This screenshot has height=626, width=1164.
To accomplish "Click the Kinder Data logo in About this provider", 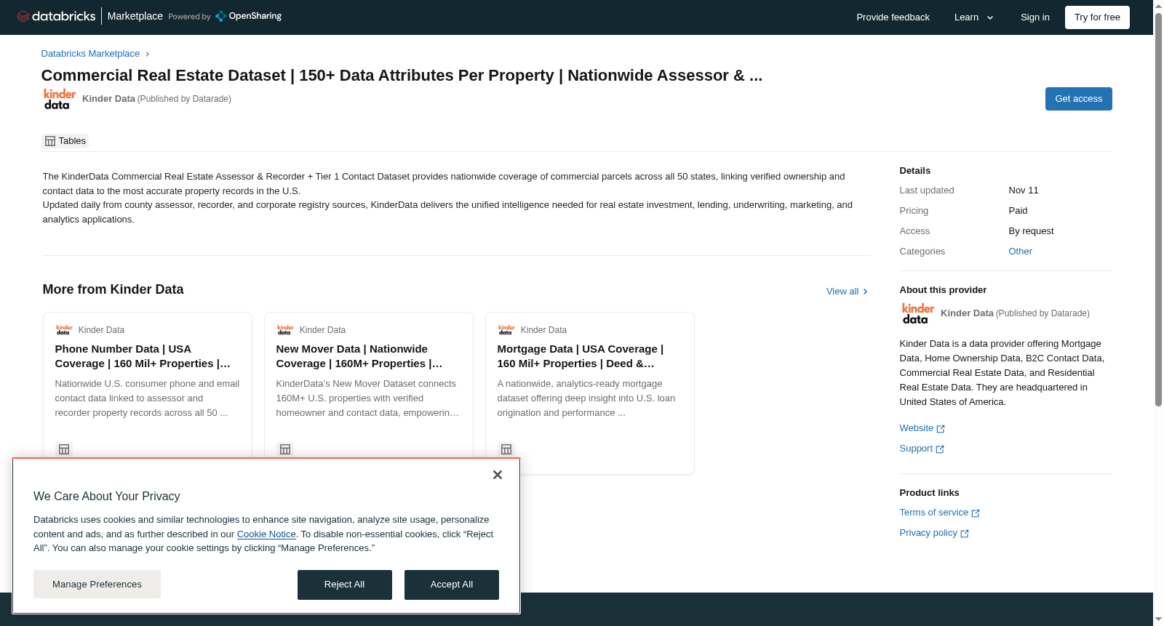I will [917, 313].
